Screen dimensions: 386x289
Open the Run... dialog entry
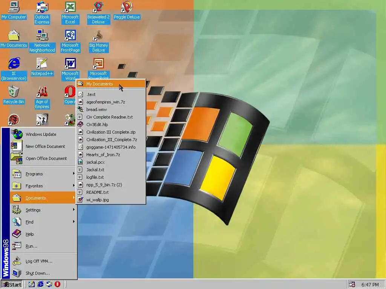point(43,246)
